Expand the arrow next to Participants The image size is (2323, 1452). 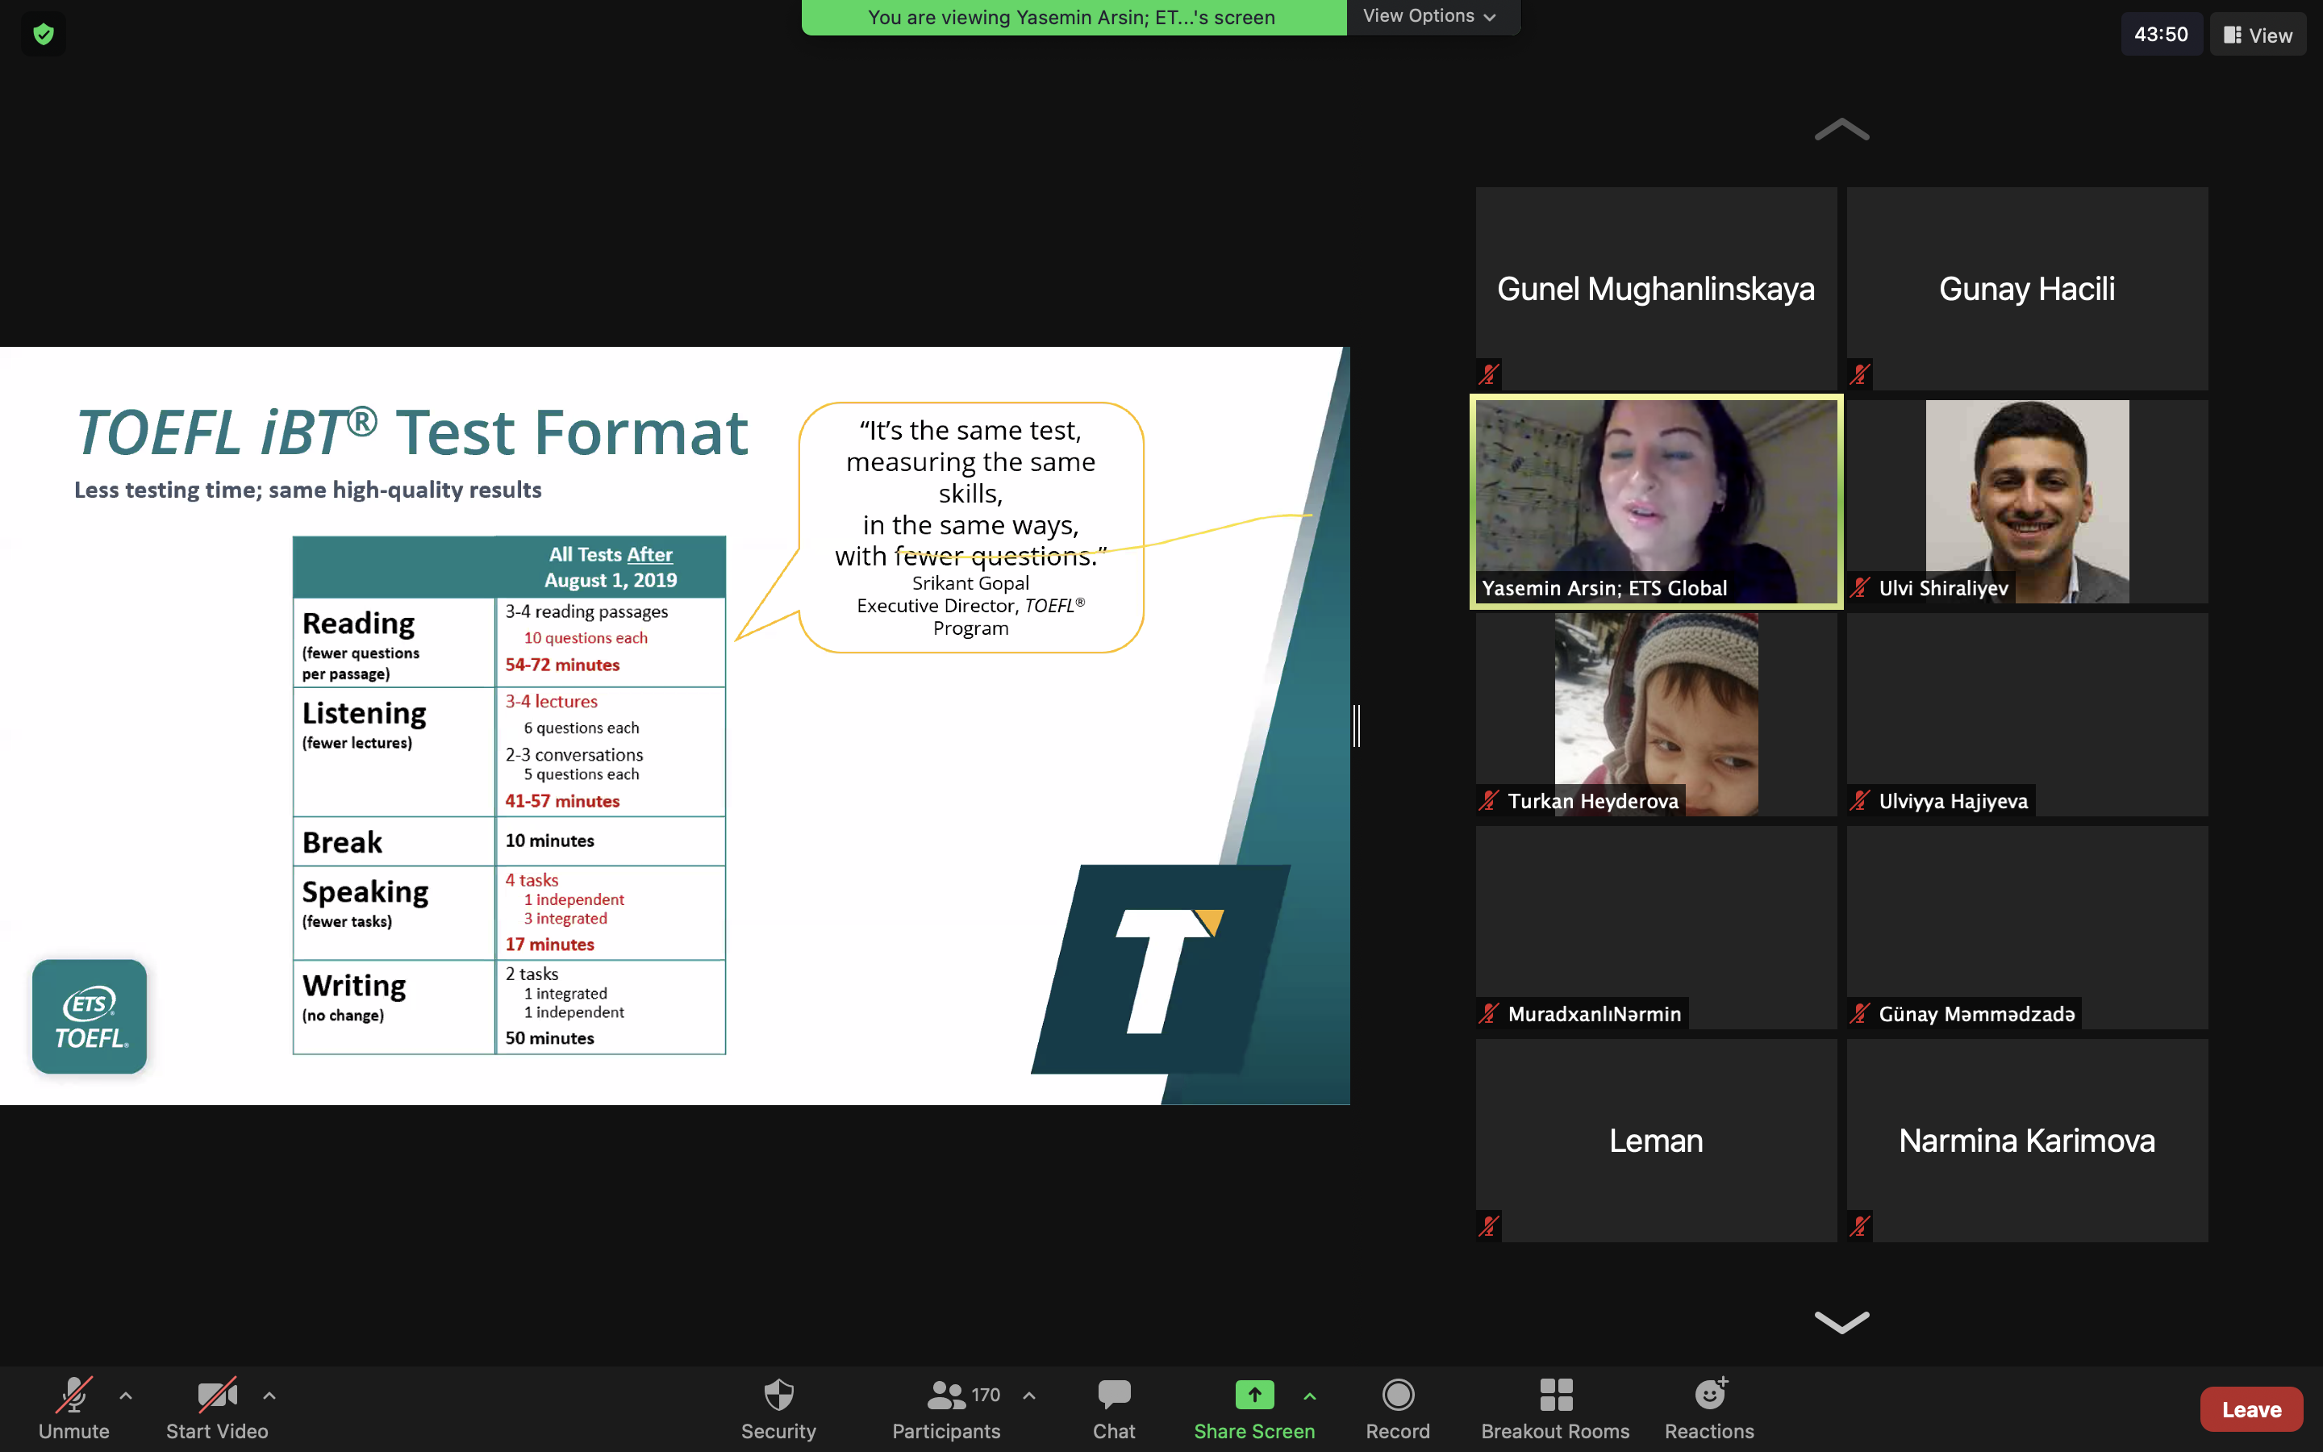click(1029, 1396)
